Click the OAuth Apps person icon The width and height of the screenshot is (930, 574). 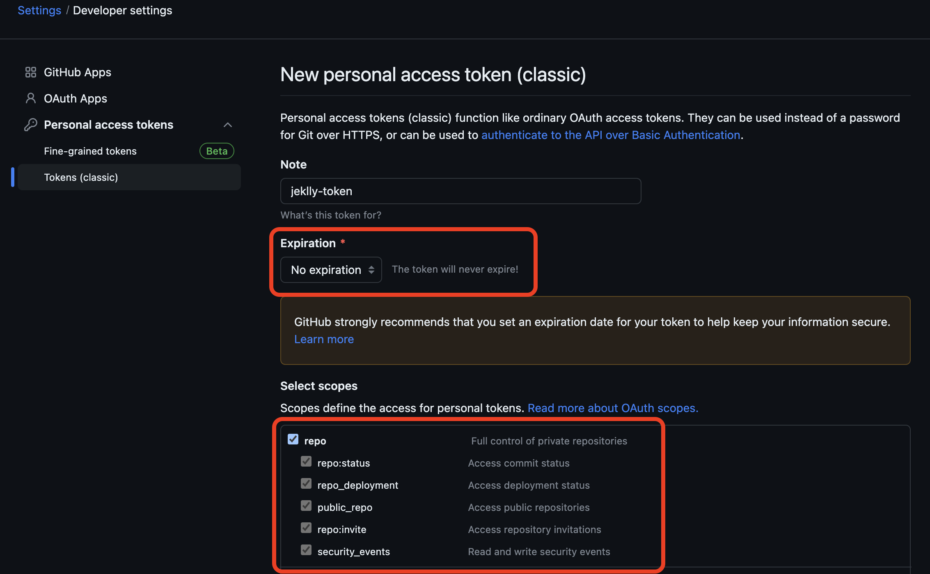pos(31,98)
